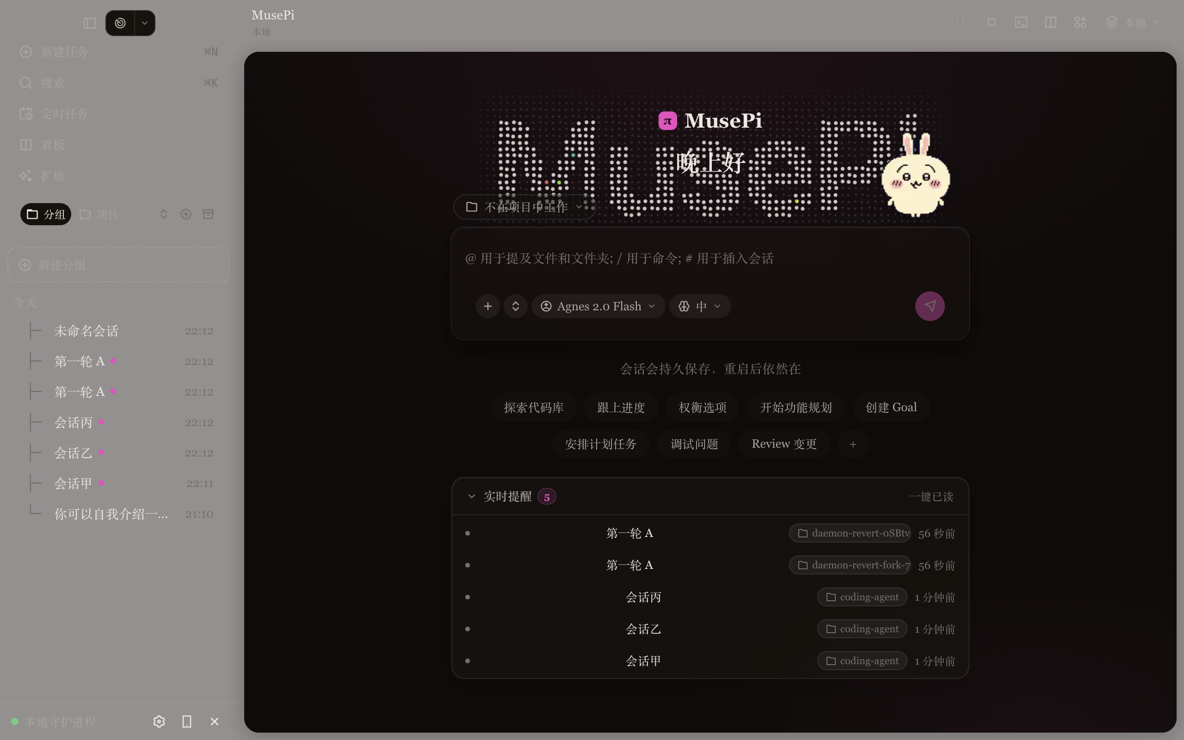Open 第一轮 A reminder with daemon-revert-fork-7
The image size is (1184, 740).
pyautogui.click(x=710, y=565)
